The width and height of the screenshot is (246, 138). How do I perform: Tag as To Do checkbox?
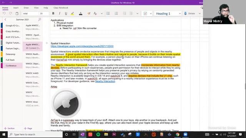(x=145, y=13)
